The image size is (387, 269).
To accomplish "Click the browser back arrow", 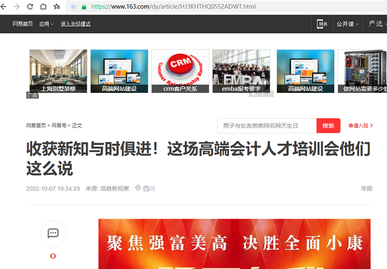I will 4,6.
